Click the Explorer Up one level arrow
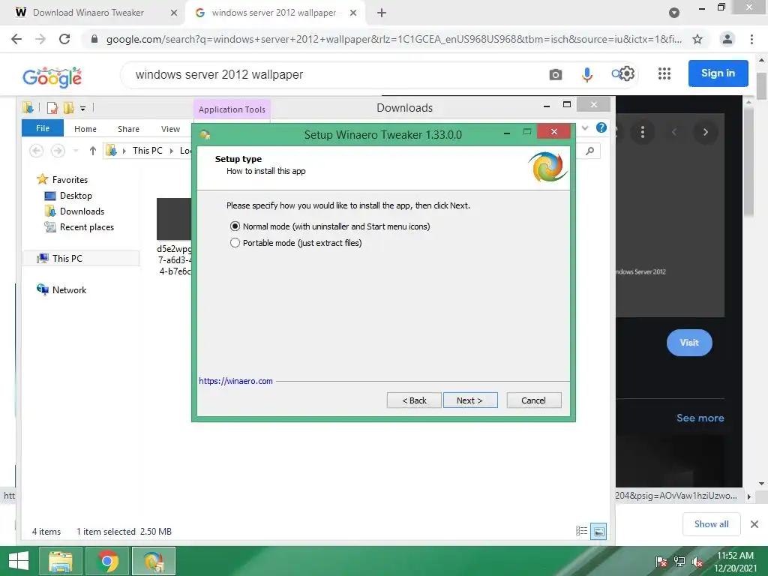Image resolution: width=768 pixels, height=576 pixels. click(92, 151)
